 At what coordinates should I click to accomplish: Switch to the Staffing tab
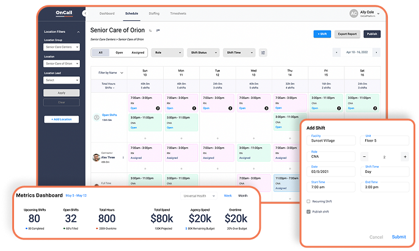coord(155,13)
